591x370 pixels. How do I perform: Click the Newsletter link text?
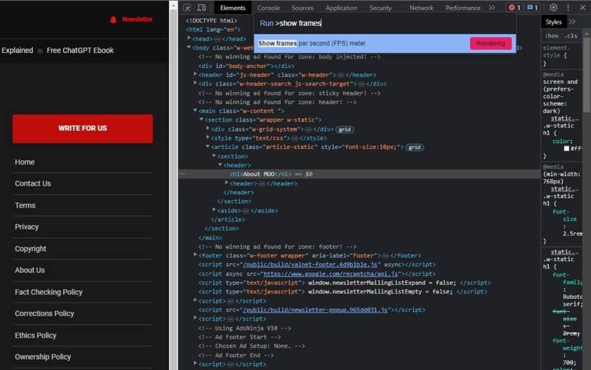tap(138, 19)
